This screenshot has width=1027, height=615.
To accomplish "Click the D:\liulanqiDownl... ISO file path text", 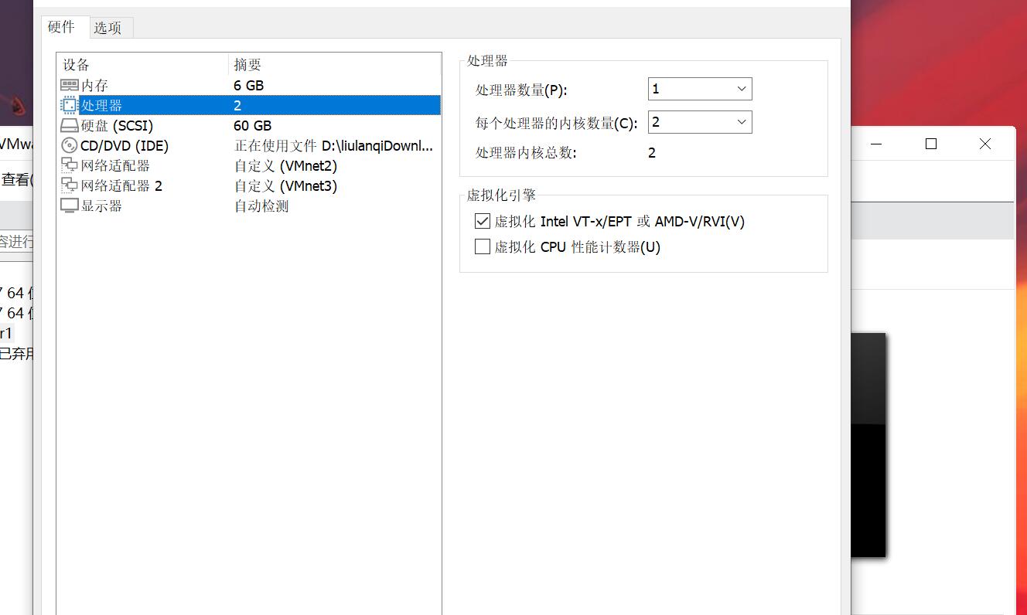I will 377,145.
